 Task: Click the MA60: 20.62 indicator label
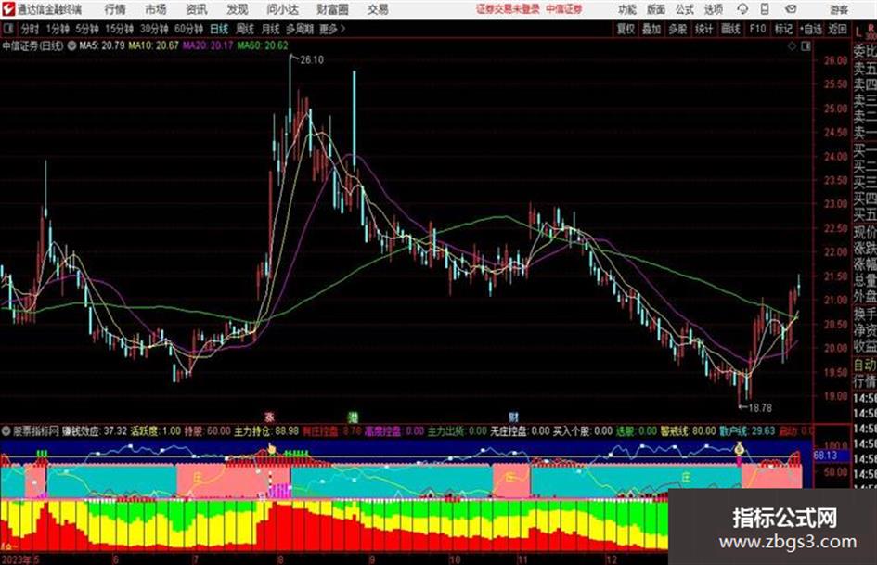[263, 45]
